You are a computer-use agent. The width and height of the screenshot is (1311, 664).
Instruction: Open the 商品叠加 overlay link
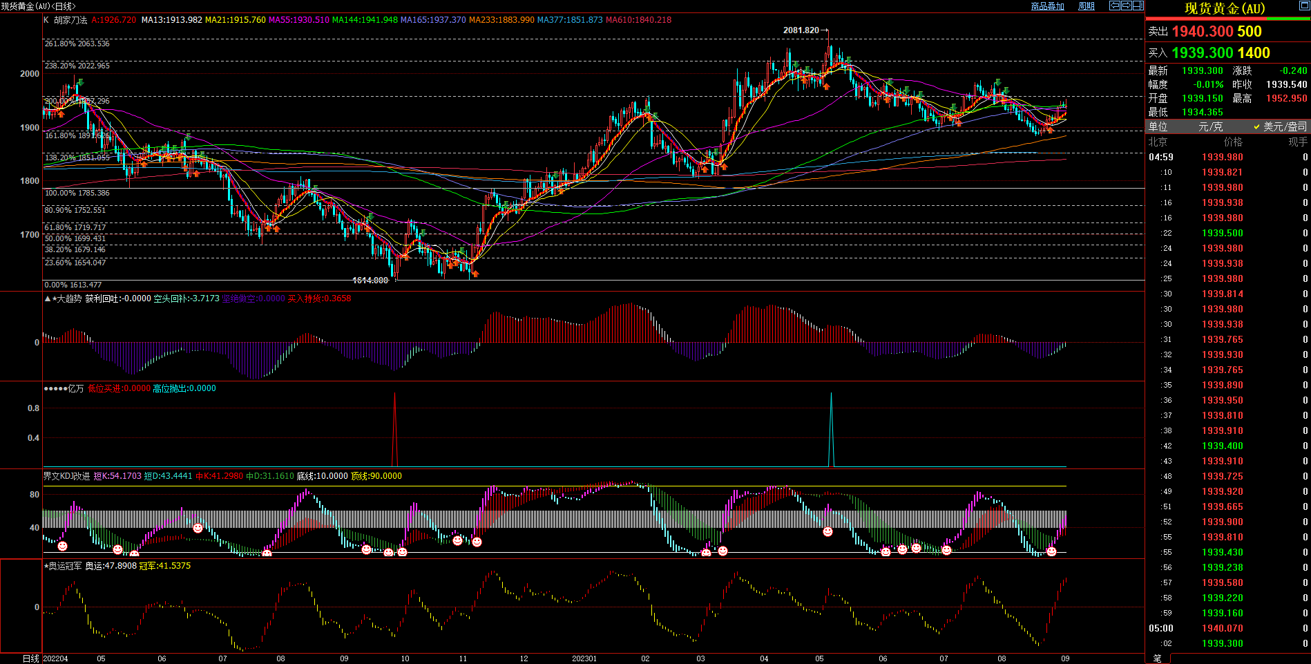tap(1047, 6)
